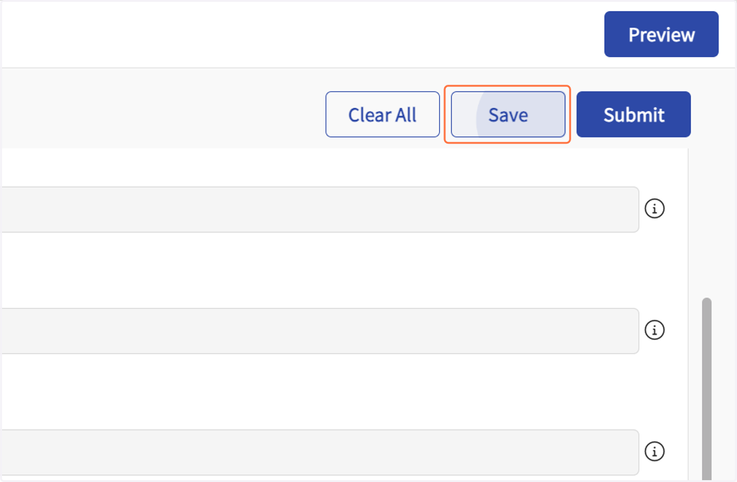737x482 pixels.
Task: Select the bottom gray input field
Action: tap(319, 453)
